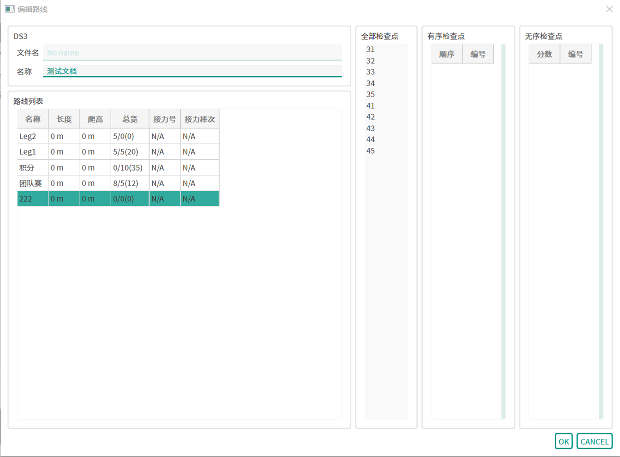Click the 有序检查点 panel vertical scrollbar
The width and height of the screenshot is (620, 457).
(503, 231)
